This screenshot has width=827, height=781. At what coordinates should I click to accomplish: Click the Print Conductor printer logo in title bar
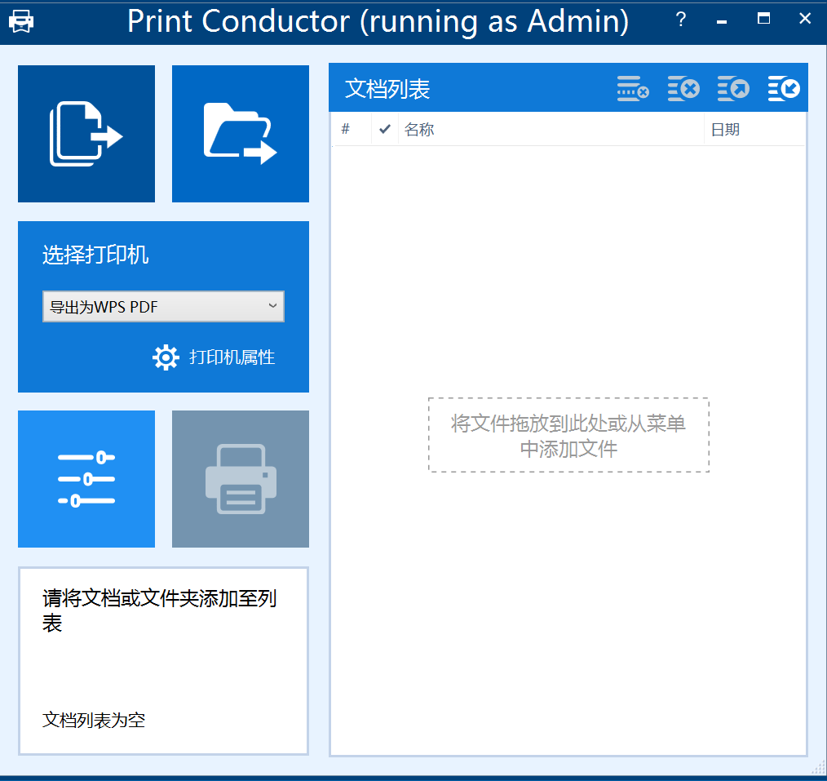21,22
